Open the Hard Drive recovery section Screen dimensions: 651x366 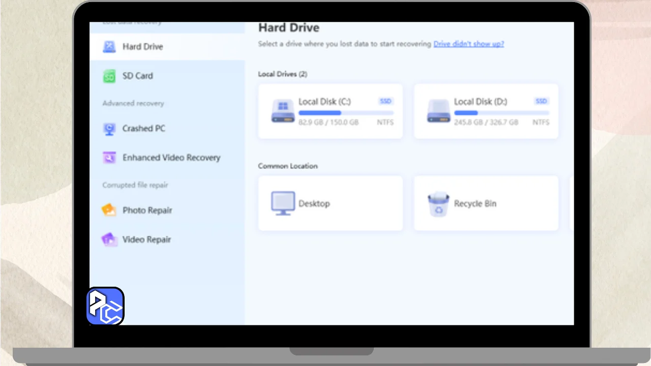167,47
